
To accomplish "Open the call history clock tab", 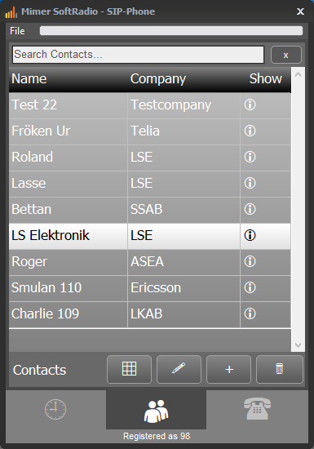I will click(x=55, y=410).
